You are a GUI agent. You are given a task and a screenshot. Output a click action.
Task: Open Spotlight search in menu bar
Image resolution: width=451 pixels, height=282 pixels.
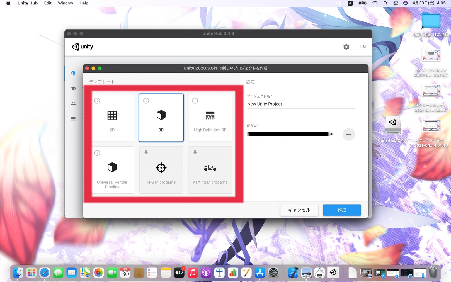tap(385, 3)
